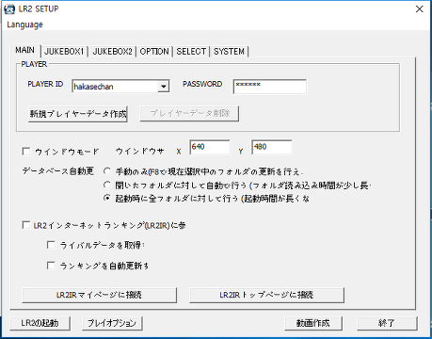Select 起動時に全フォルダに対して行う radio option
432x339 pixels.
pyautogui.click(x=107, y=199)
